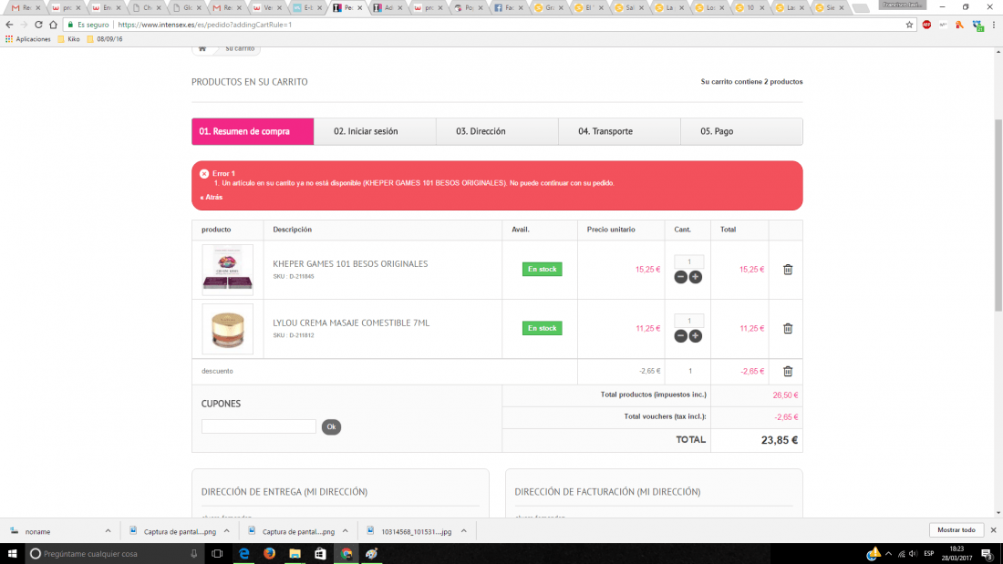Expand options for the noname download
Image resolution: width=1003 pixels, height=564 pixels.
[108, 531]
